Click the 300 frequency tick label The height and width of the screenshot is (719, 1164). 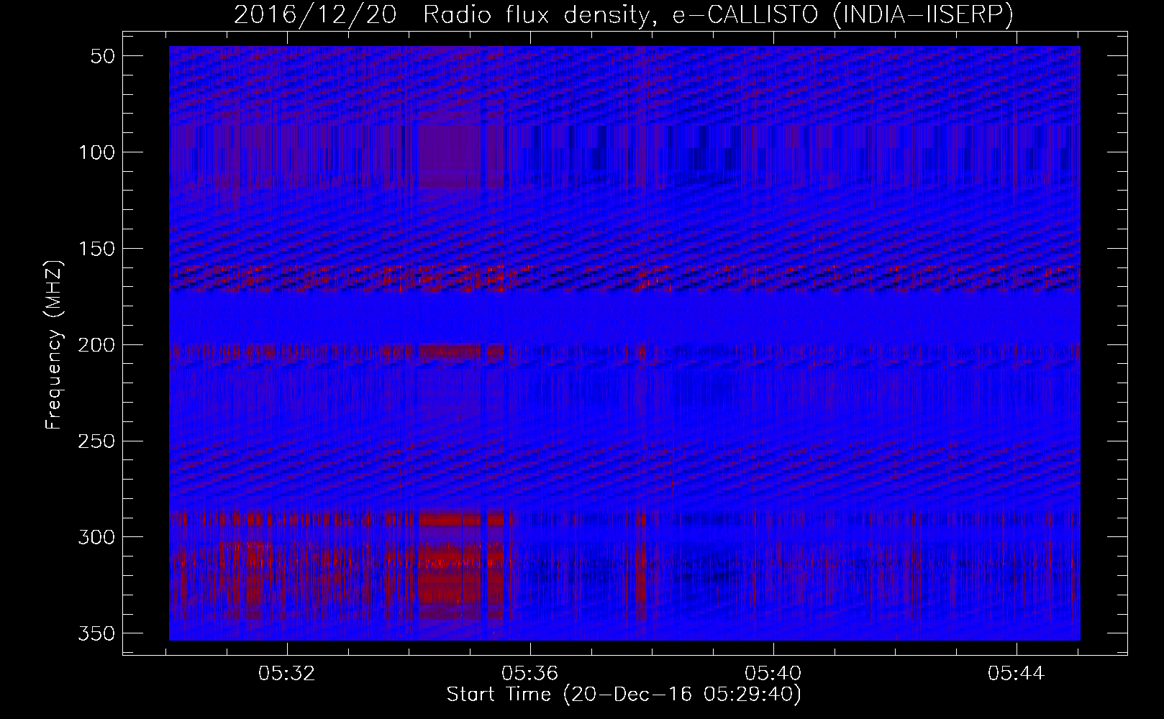coord(96,537)
